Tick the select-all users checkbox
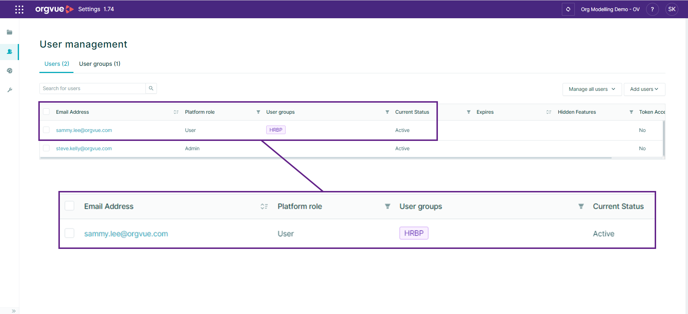The image size is (688, 314). (46, 112)
